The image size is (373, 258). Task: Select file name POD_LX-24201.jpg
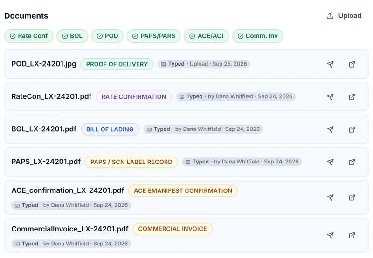tap(44, 64)
